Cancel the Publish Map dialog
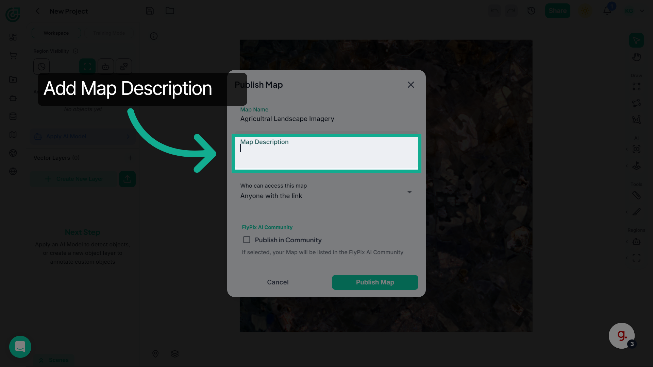This screenshot has height=367, width=653. point(278,282)
